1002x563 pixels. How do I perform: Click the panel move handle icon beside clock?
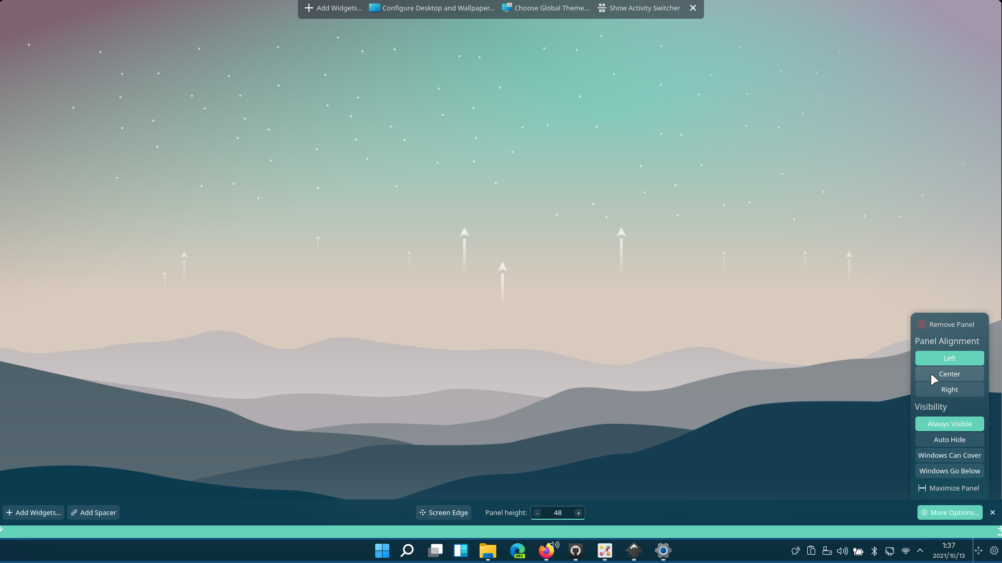pyautogui.click(x=979, y=550)
